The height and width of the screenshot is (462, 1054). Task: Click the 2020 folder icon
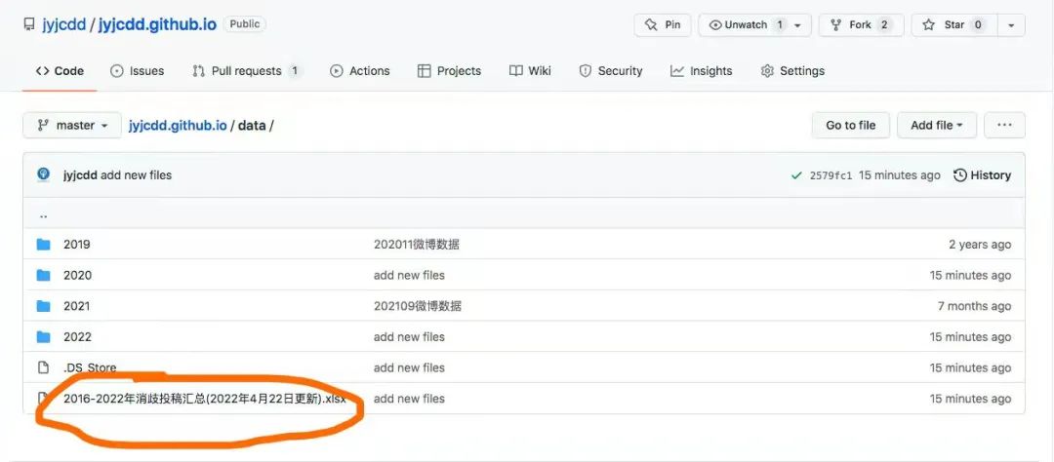pos(44,275)
